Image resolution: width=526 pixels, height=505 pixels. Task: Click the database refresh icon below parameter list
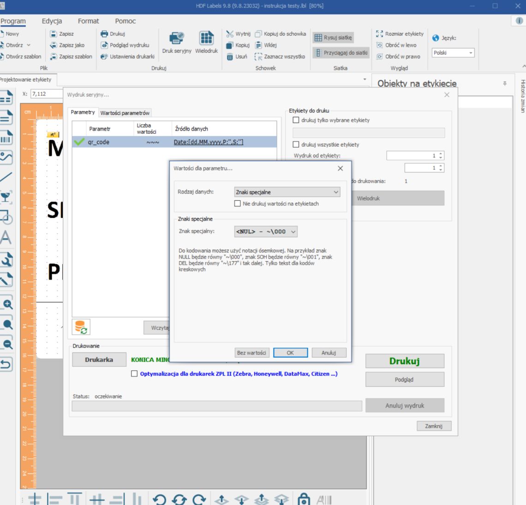pos(81,327)
